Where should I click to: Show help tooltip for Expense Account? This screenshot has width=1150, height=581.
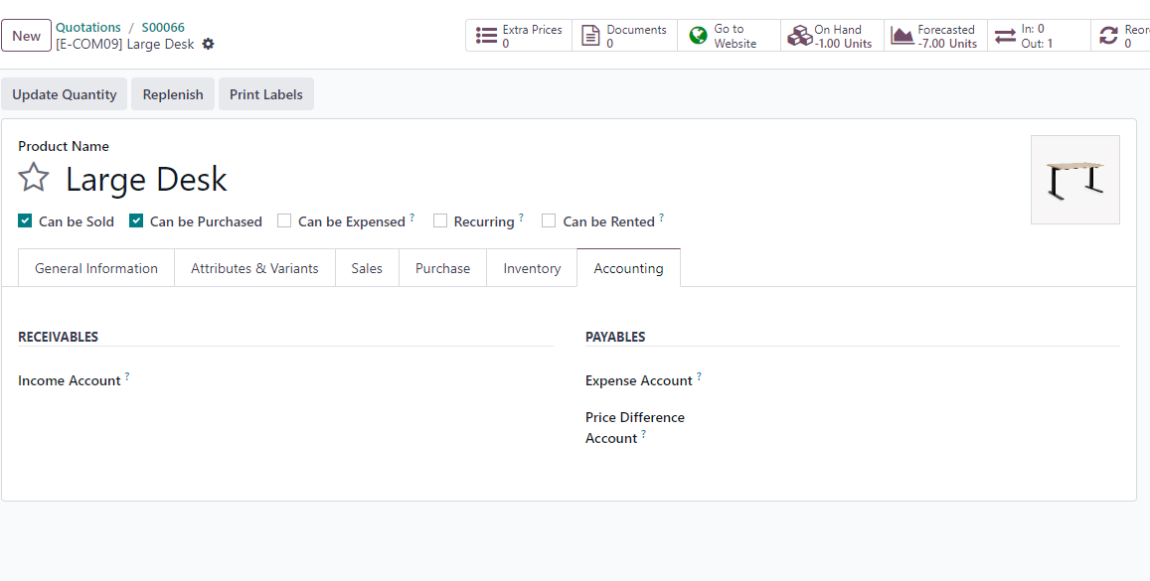[699, 376]
